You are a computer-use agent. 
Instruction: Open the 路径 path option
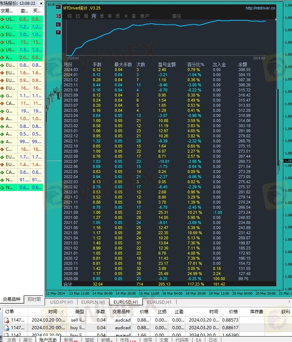click(177, 16)
